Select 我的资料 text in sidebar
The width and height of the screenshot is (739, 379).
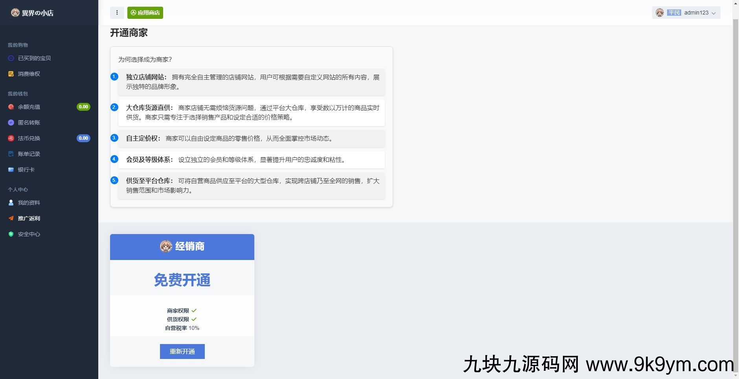[29, 203]
